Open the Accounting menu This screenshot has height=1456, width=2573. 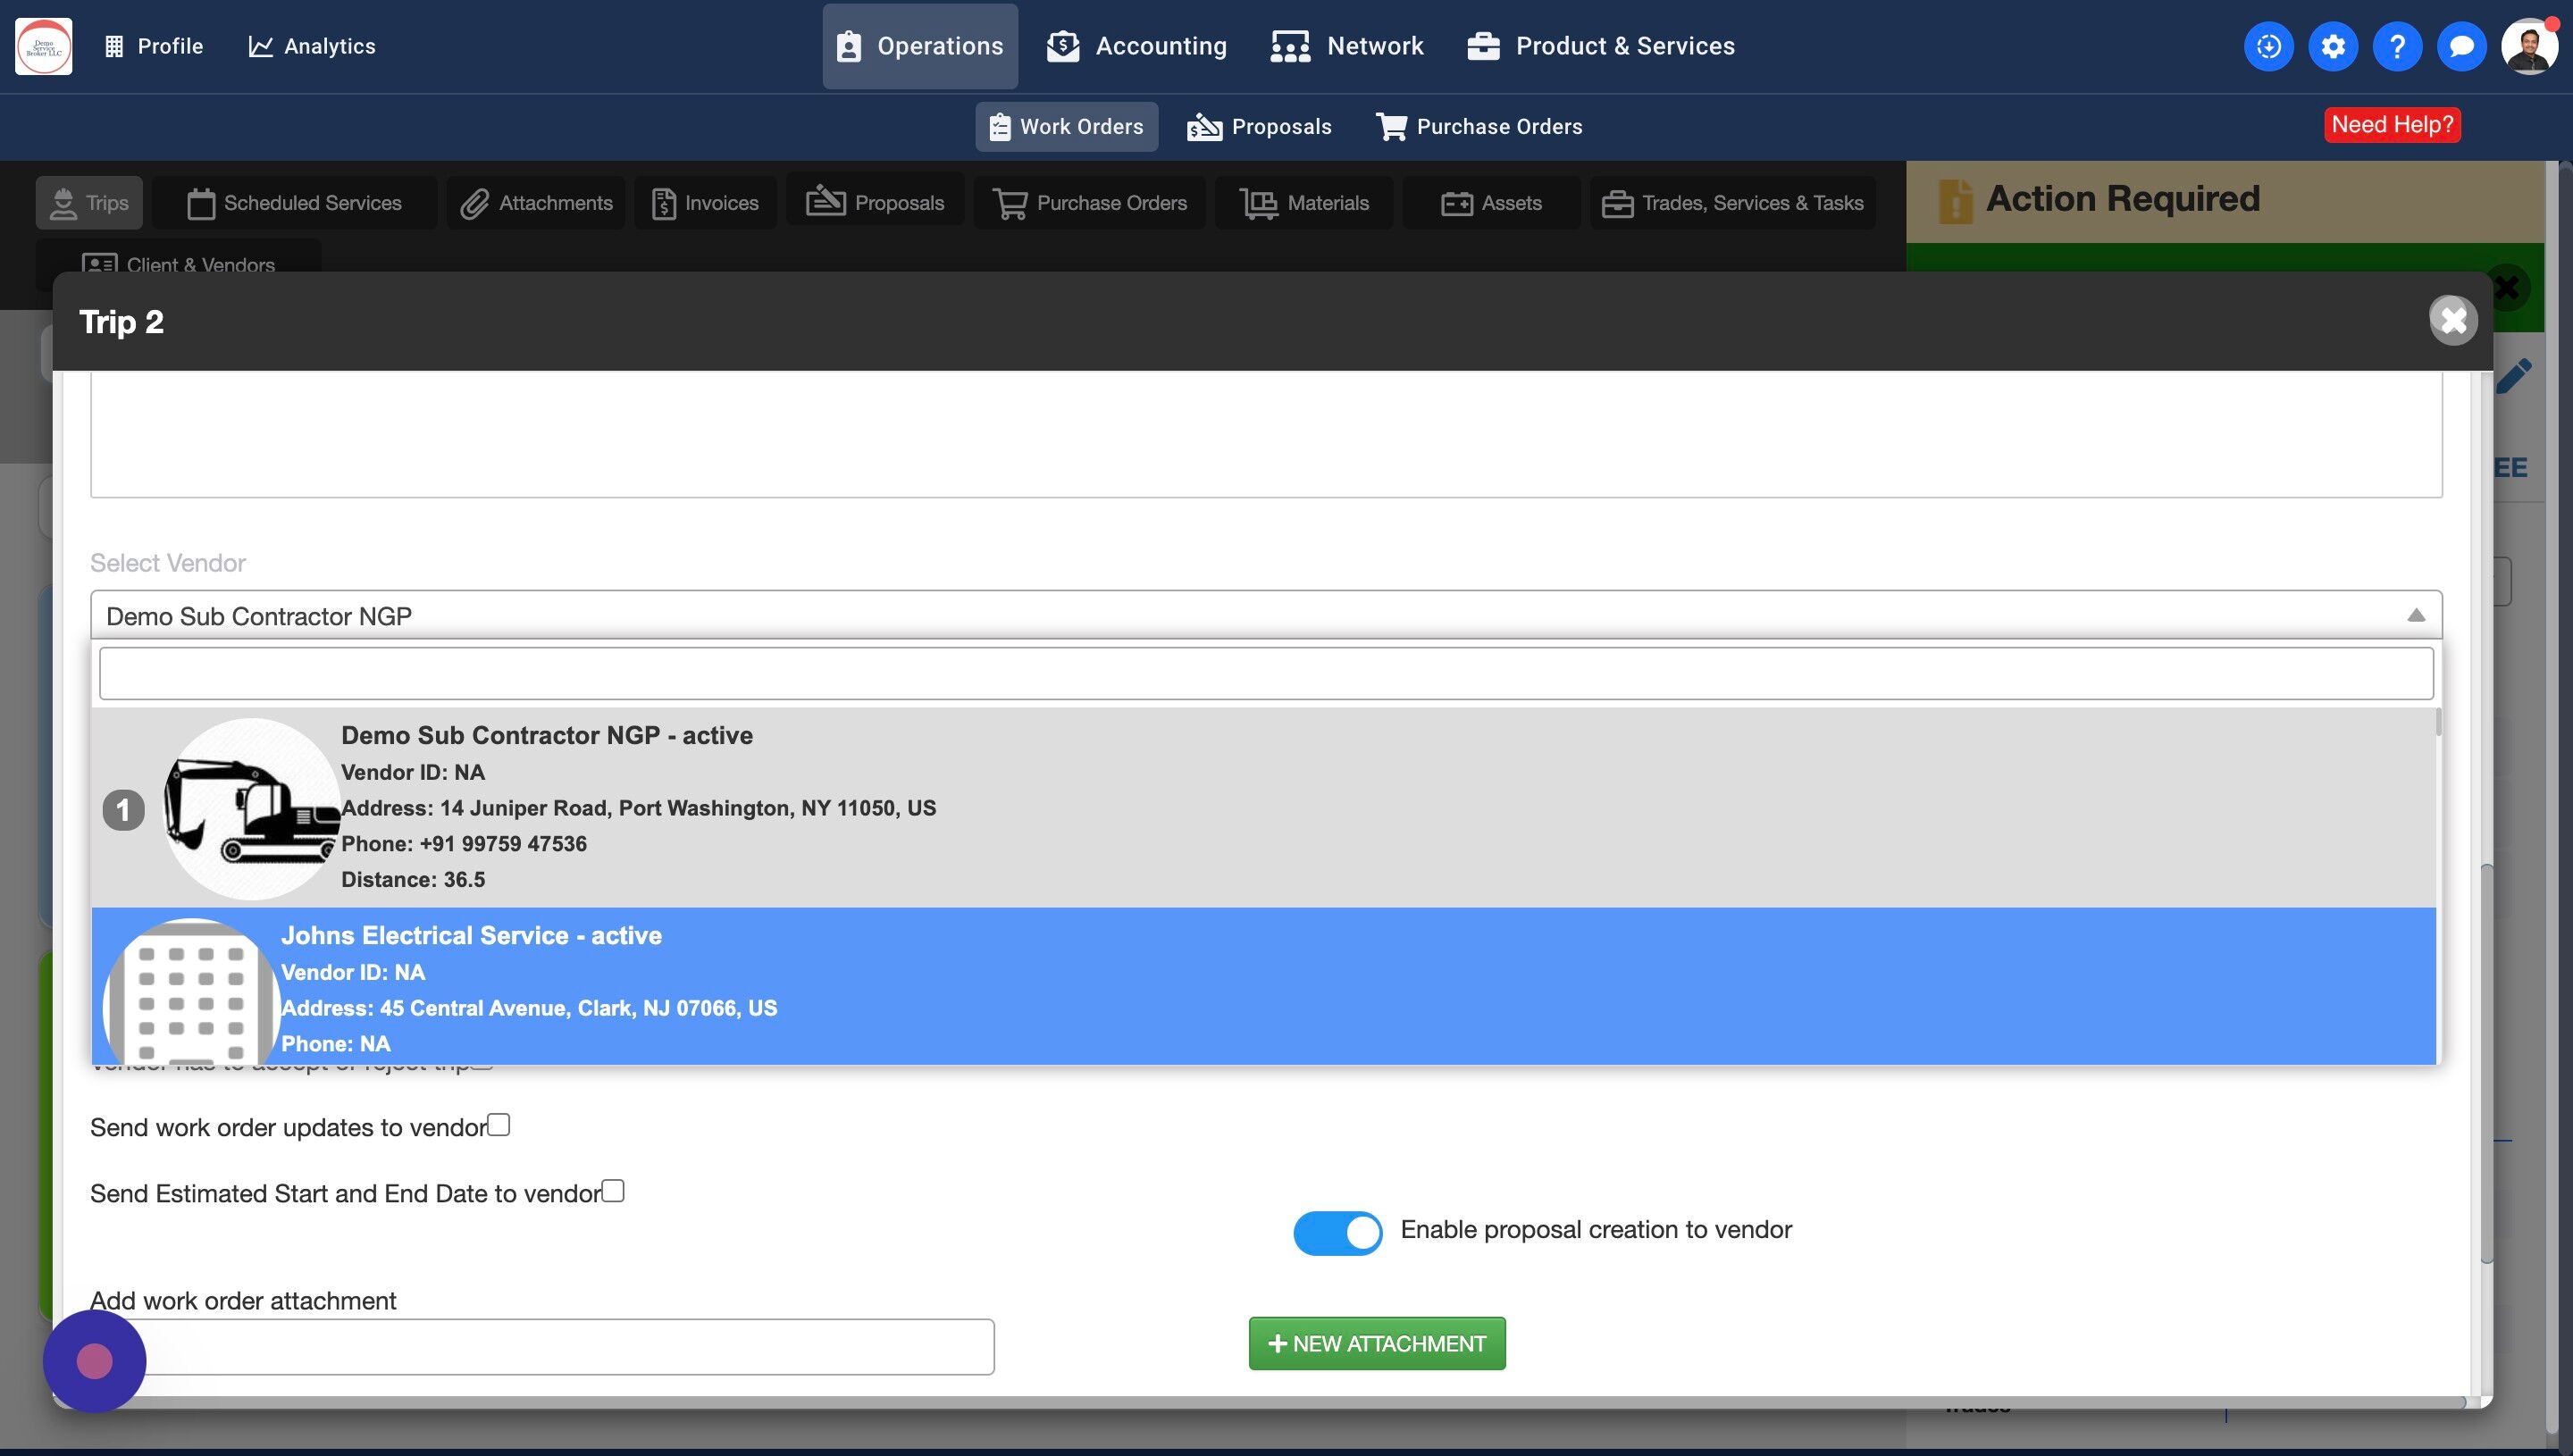[1137, 46]
